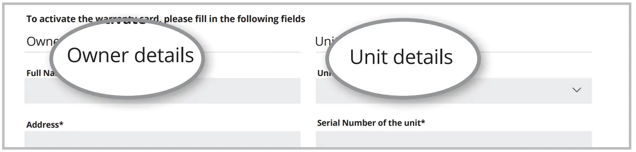Click the magnified Owner details callout
The height and width of the screenshot is (152, 636).
tap(130, 56)
